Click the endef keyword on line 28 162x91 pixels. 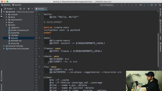47,33
